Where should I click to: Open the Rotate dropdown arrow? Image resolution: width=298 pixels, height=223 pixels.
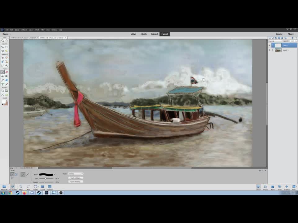pos(38,186)
